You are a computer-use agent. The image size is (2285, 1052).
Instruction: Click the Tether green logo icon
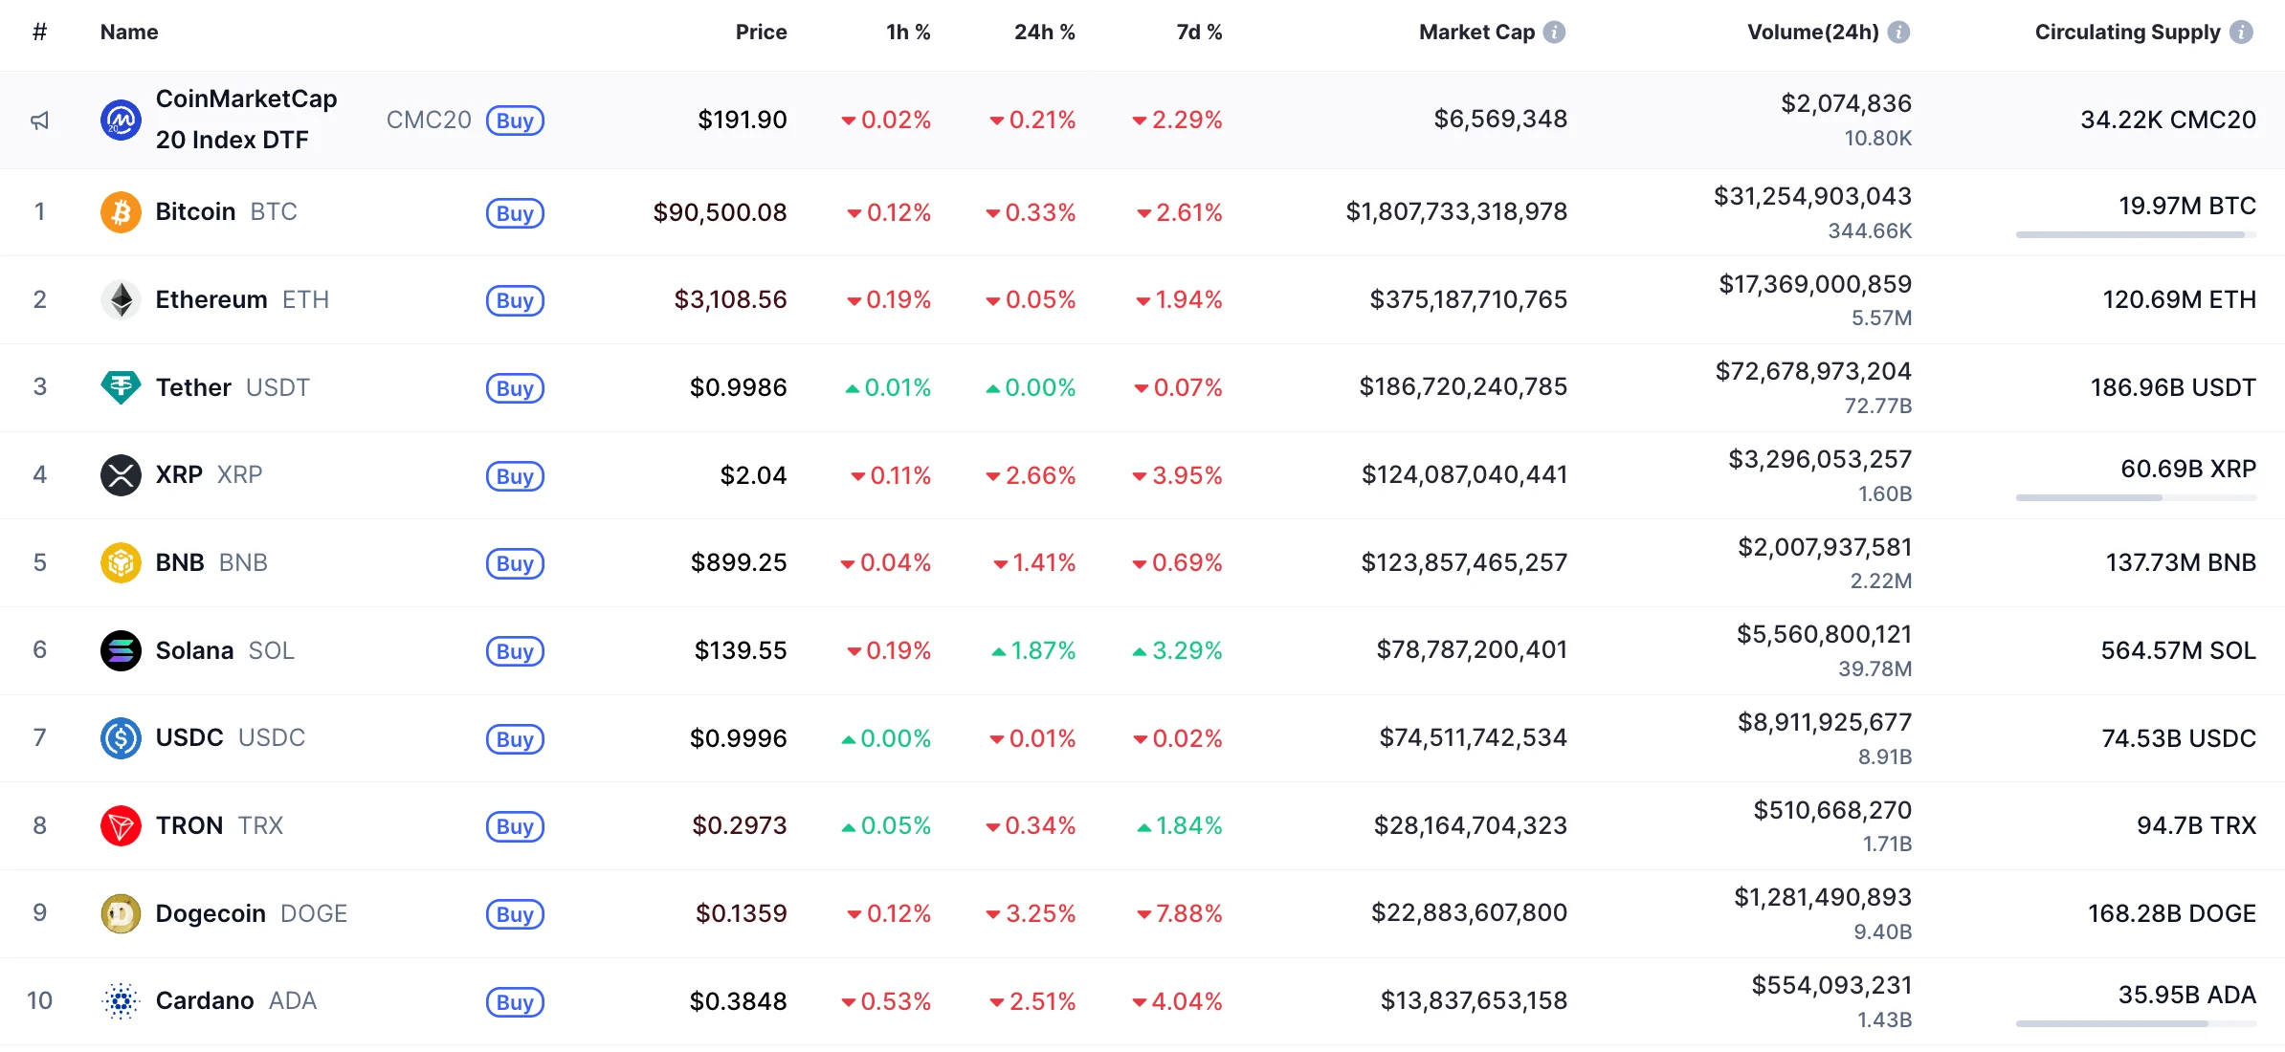point(121,387)
